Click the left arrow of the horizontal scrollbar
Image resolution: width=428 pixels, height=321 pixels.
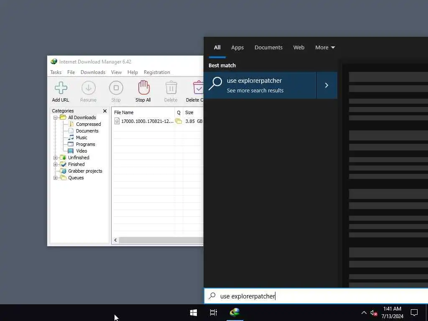pyautogui.click(x=115, y=240)
